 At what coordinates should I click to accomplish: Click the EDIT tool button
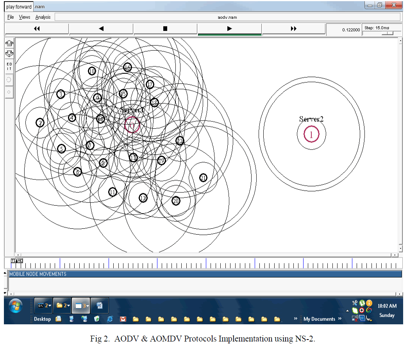tap(9, 66)
